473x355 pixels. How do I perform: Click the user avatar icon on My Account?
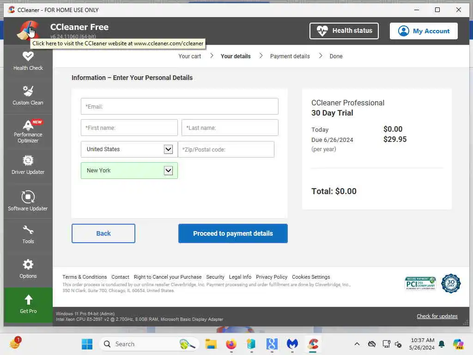[x=404, y=31]
